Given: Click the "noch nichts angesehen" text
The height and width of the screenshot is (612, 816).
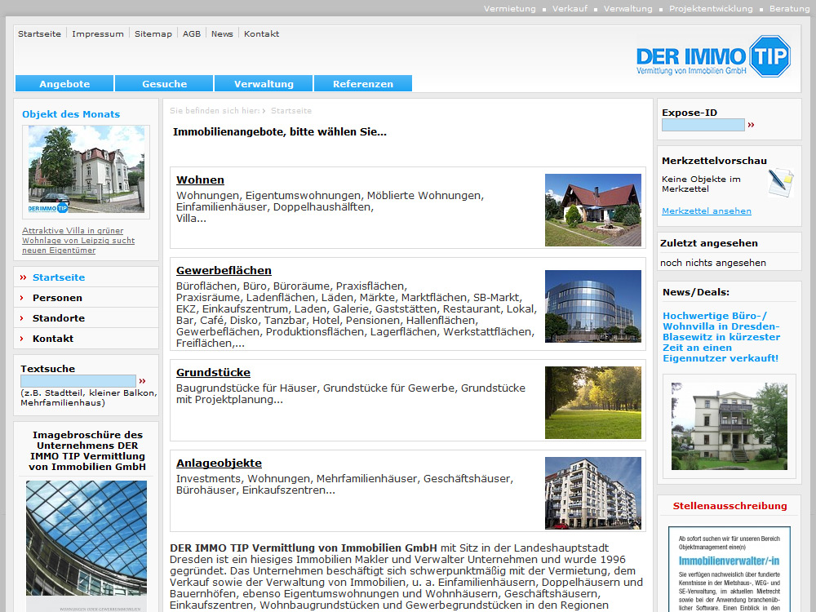Looking at the screenshot, I should click(x=713, y=263).
